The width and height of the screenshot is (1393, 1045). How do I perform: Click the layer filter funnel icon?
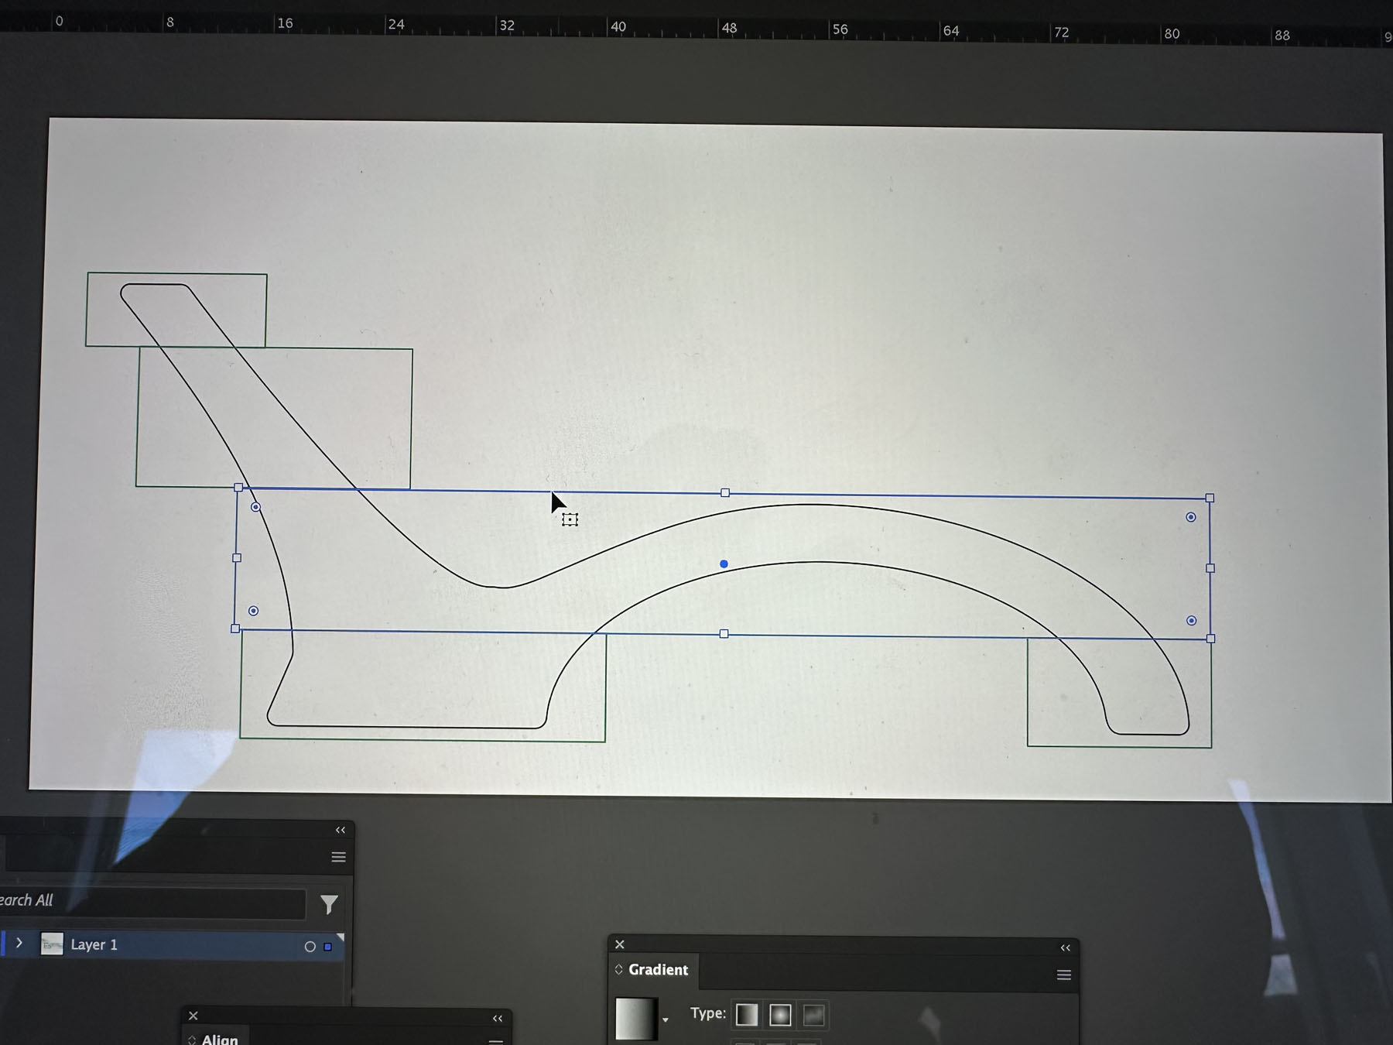click(x=329, y=904)
